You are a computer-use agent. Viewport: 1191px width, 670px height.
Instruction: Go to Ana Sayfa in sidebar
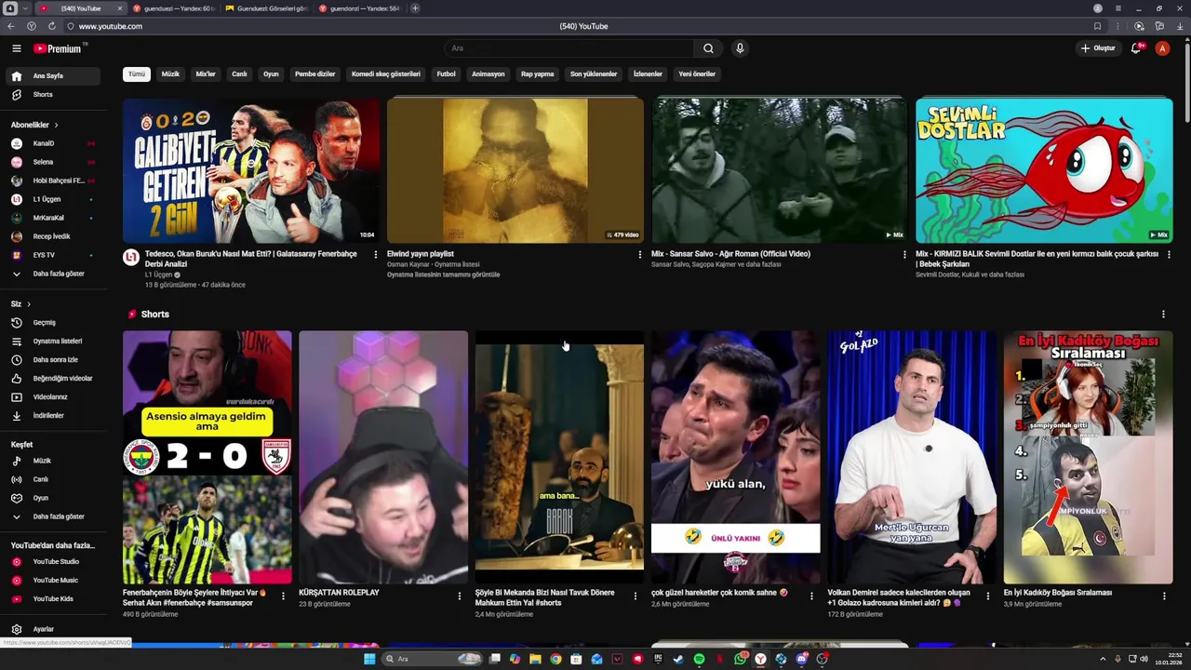click(53, 76)
